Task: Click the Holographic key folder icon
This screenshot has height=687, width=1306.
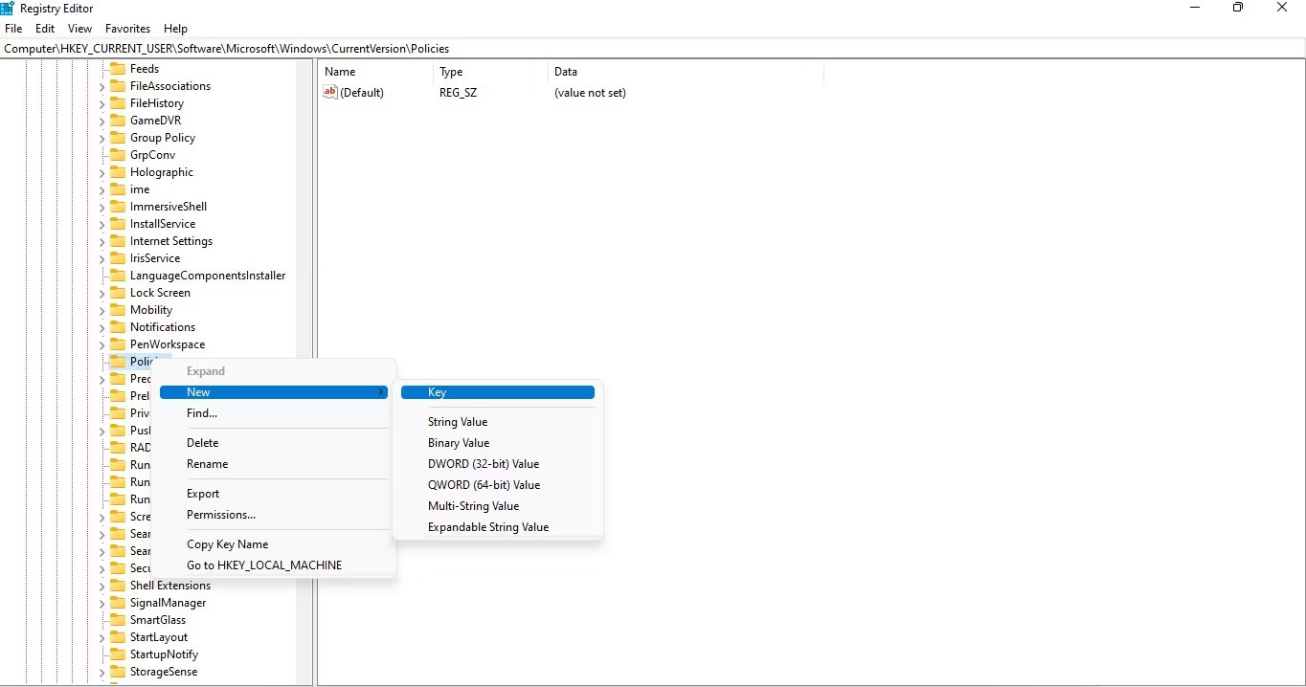Action: pos(117,172)
